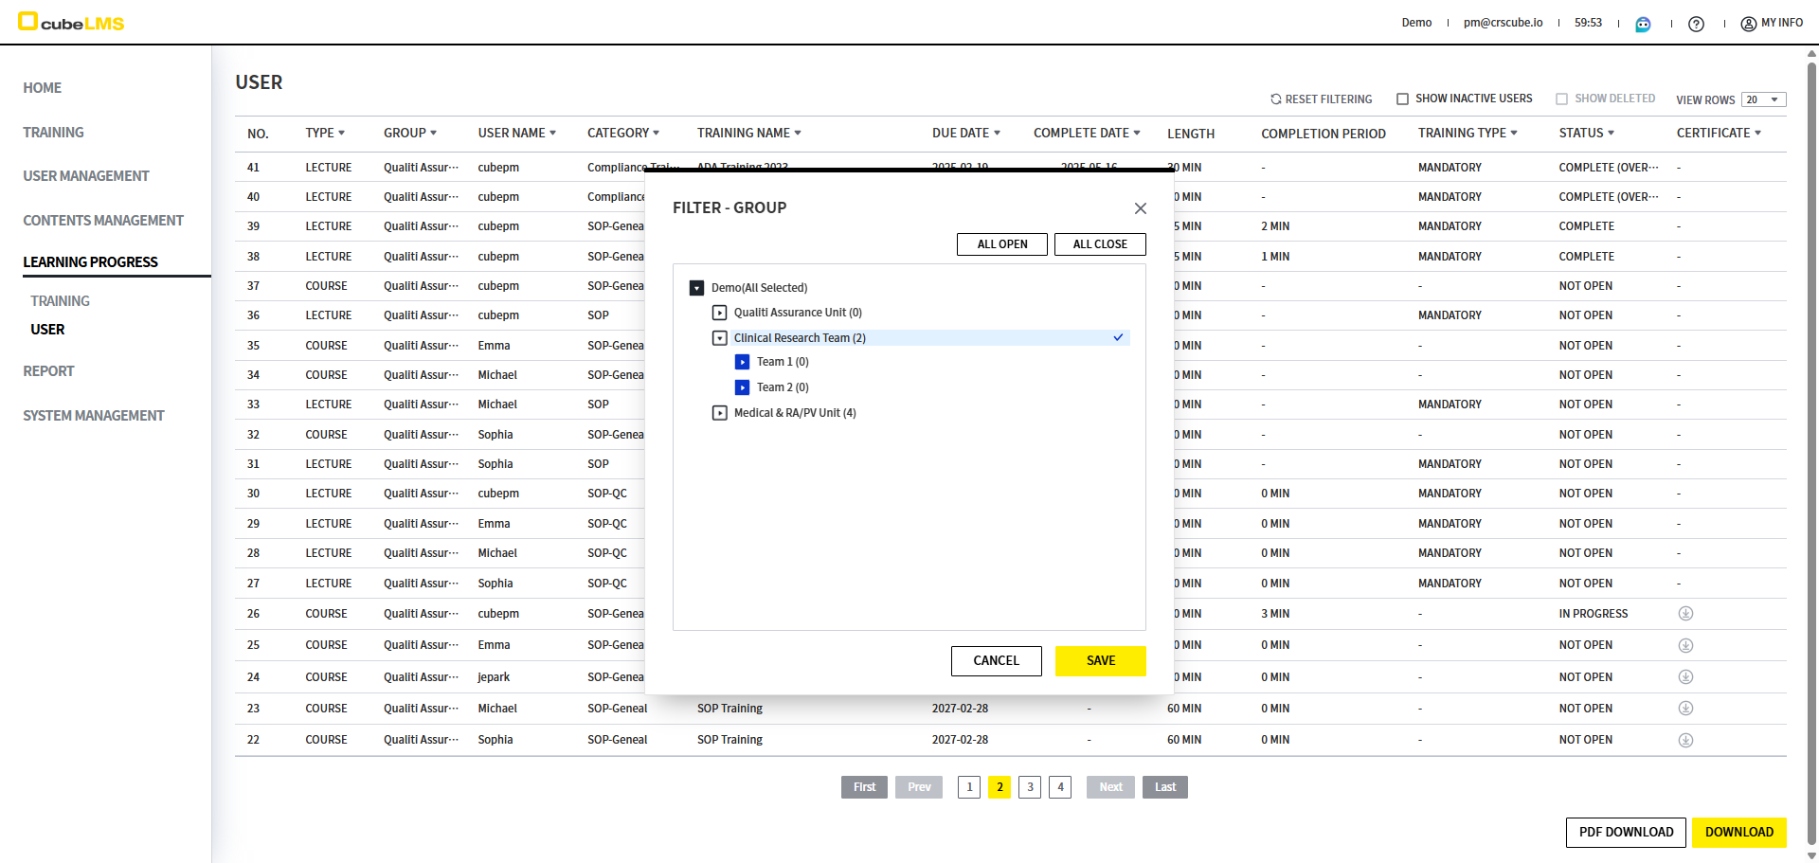Click the ALL OPEN button
The height and width of the screenshot is (863, 1819).
click(1001, 244)
